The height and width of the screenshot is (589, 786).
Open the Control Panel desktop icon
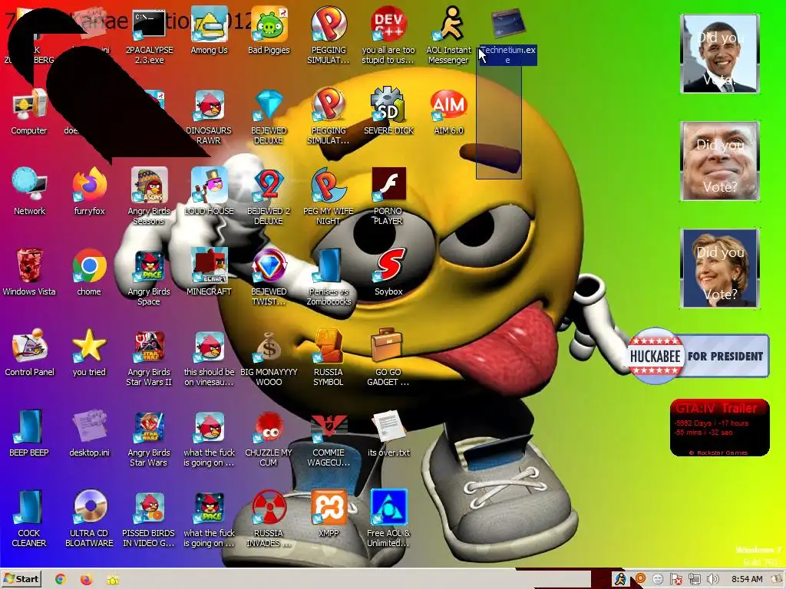click(x=29, y=353)
